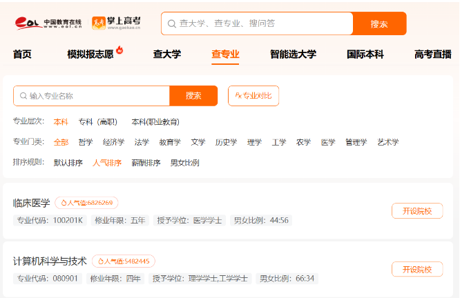The width and height of the screenshot is (460, 298).
Task: Switch to 默认排序 sorting
Action: pos(68,163)
